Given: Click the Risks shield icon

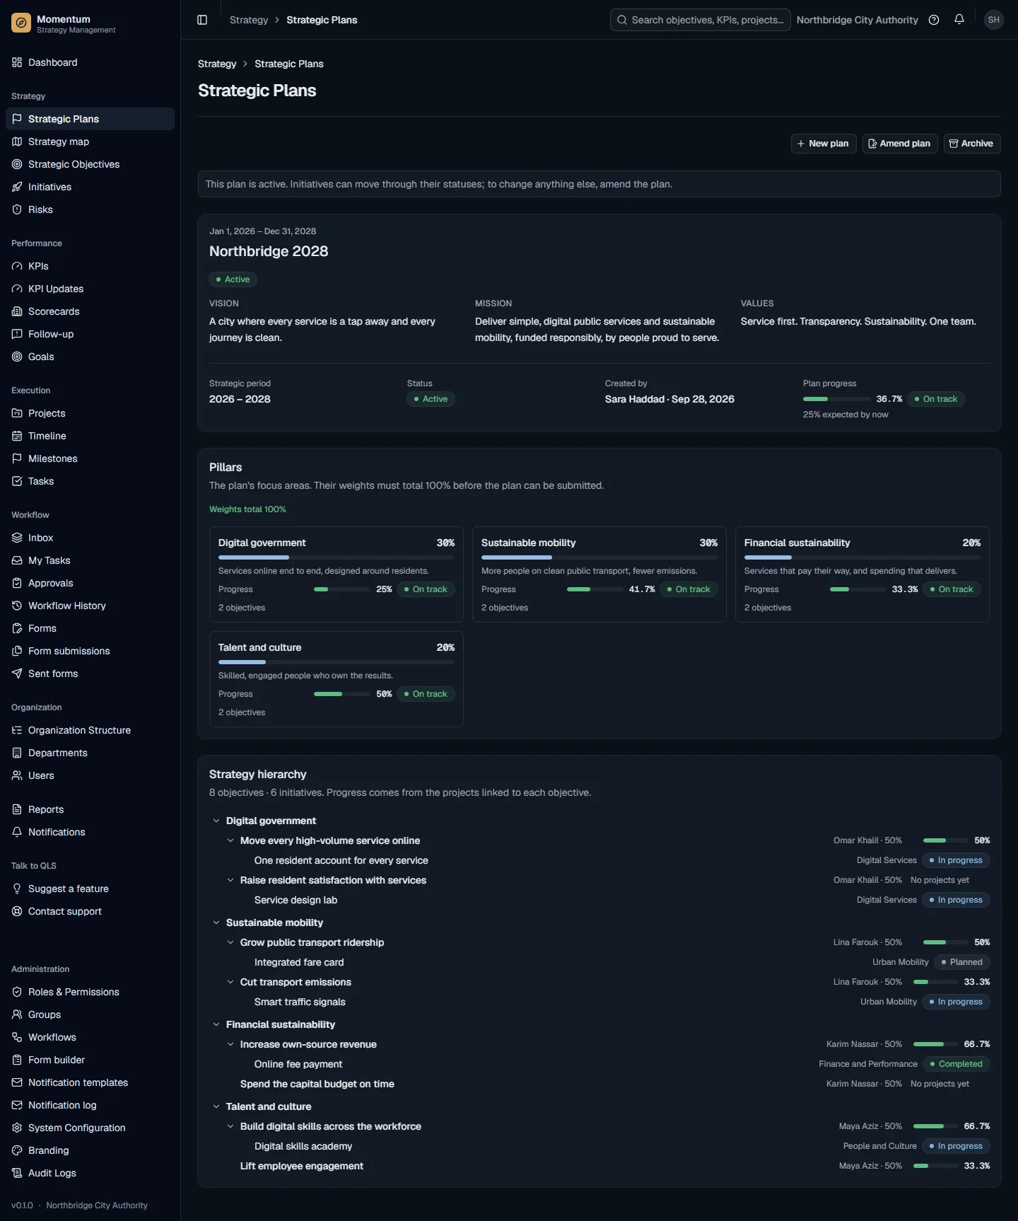Looking at the screenshot, I should [x=17, y=209].
